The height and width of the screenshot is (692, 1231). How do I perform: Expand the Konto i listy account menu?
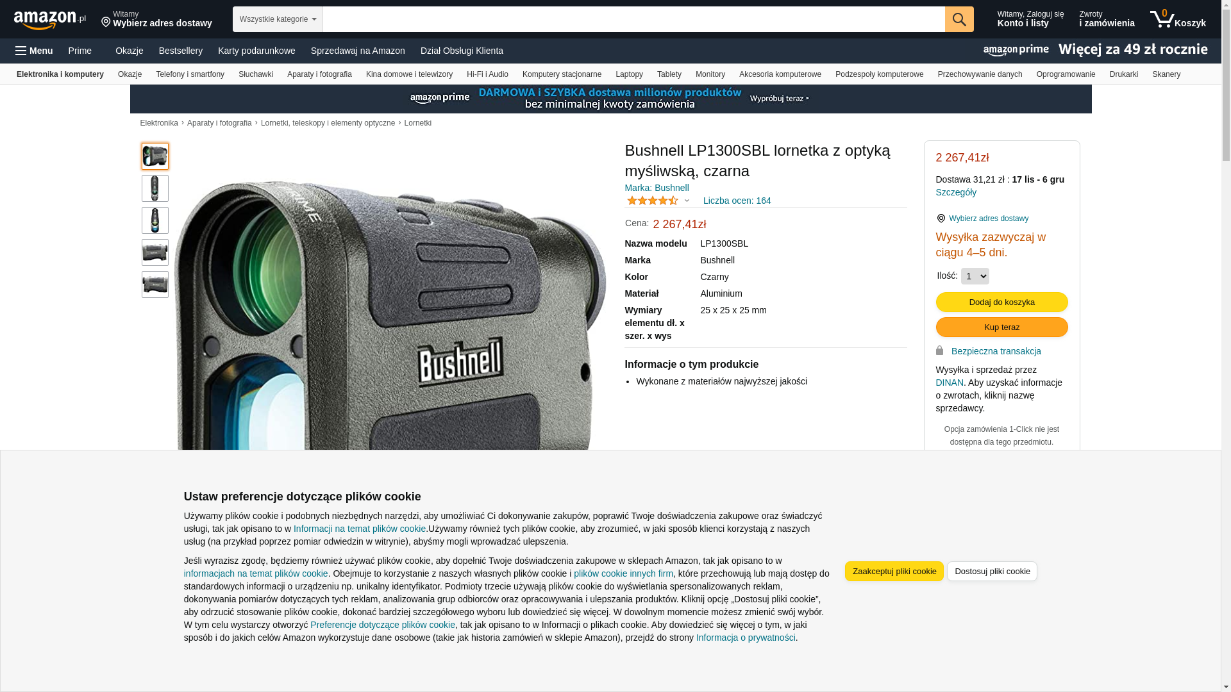click(x=1030, y=19)
